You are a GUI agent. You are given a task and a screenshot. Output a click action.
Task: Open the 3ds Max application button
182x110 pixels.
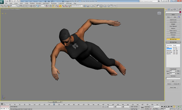point(2,2)
